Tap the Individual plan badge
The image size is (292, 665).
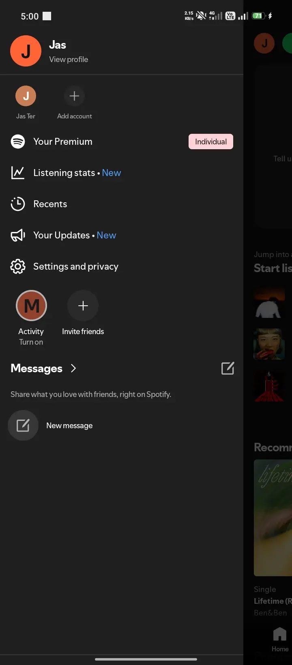tap(211, 142)
